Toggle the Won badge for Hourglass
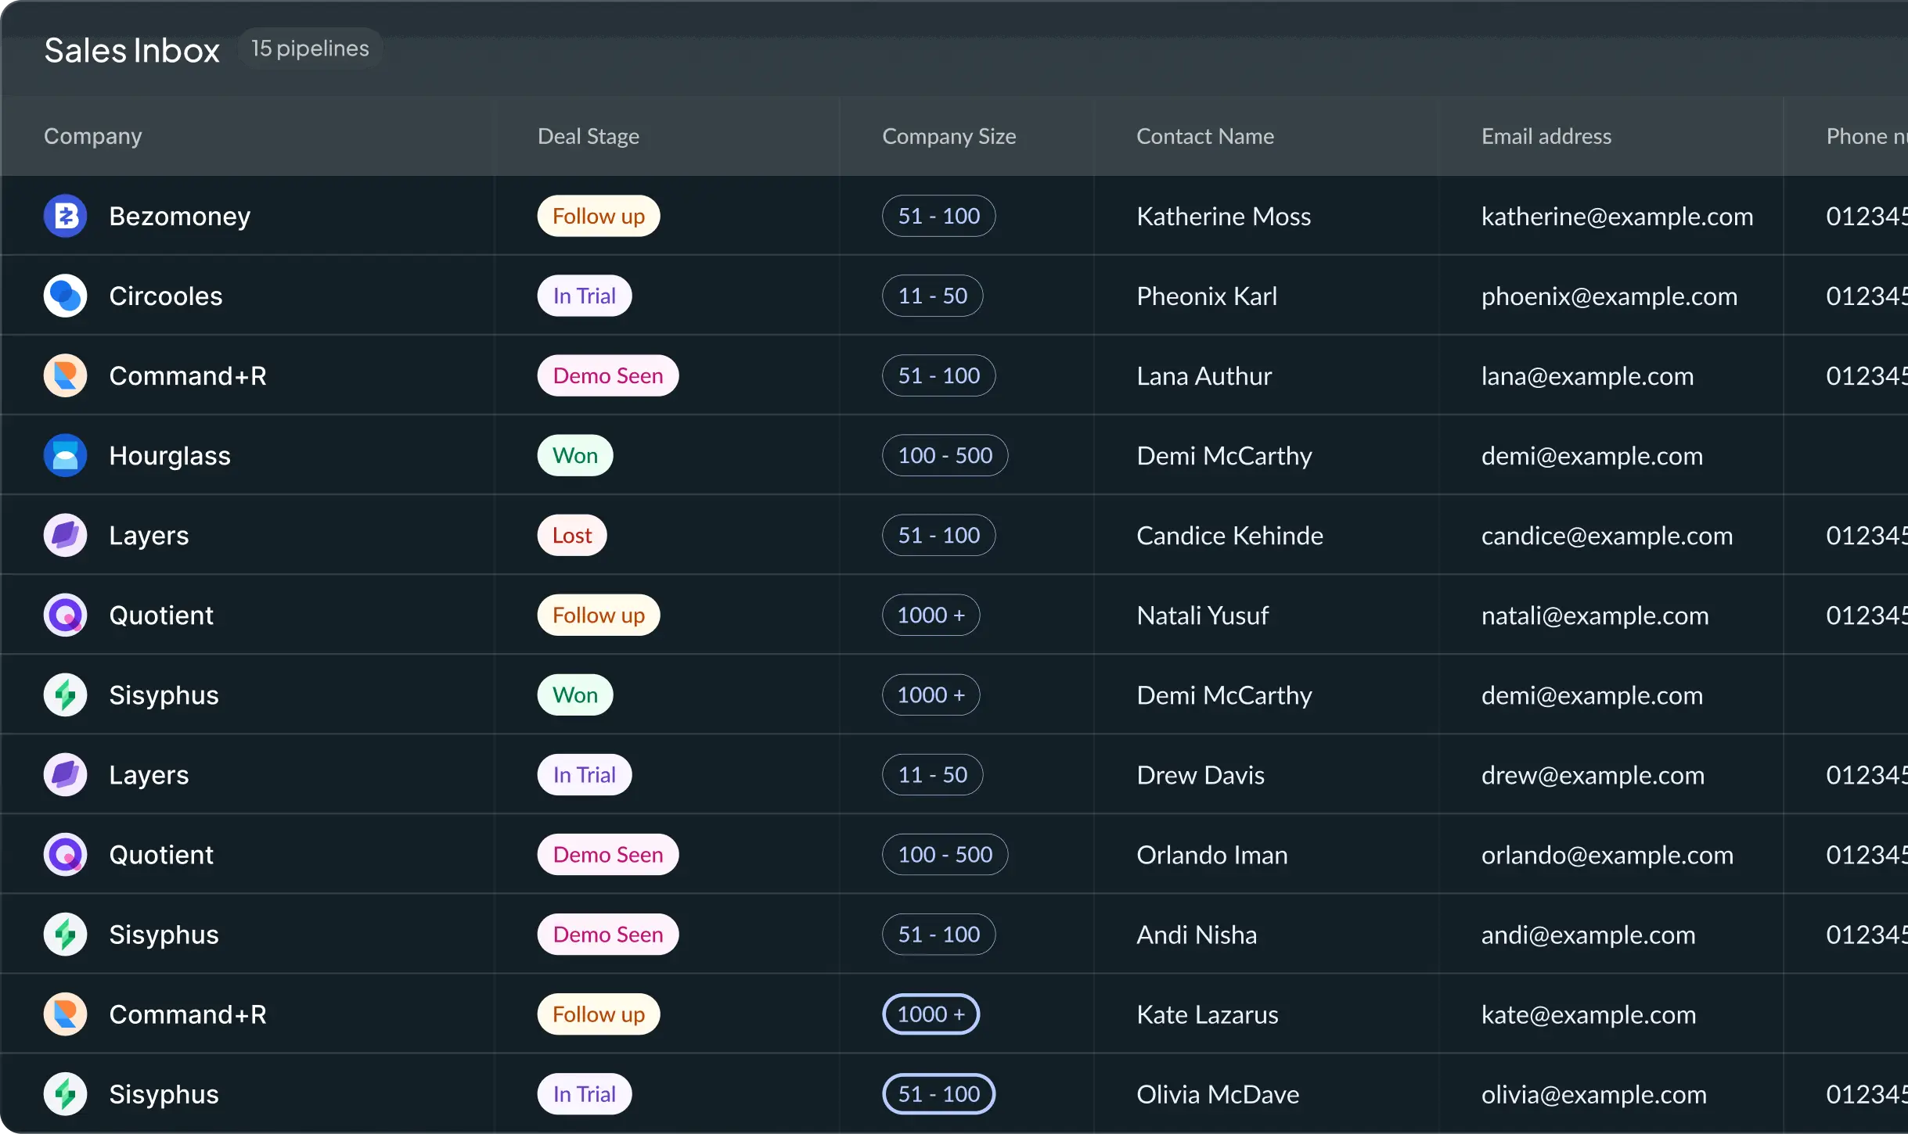The width and height of the screenshot is (1908, 1134). coord(574,454)
